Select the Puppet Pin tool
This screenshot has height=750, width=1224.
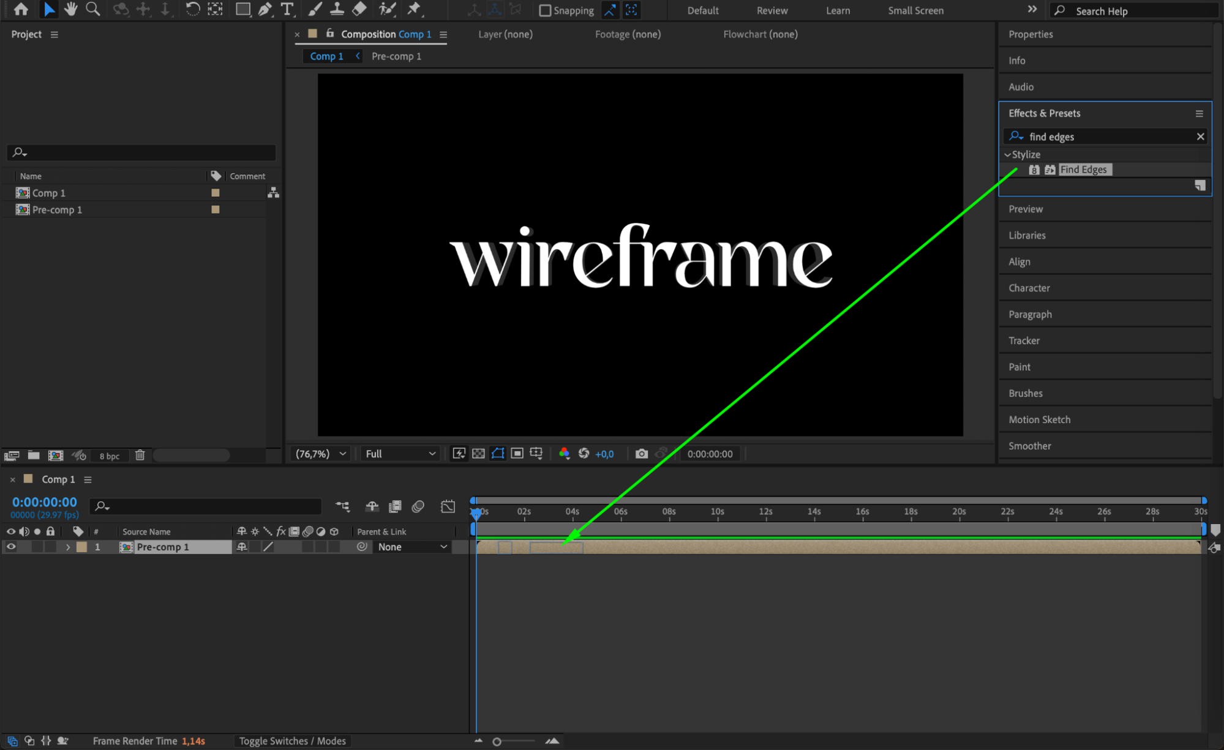(x=415, y=9)
